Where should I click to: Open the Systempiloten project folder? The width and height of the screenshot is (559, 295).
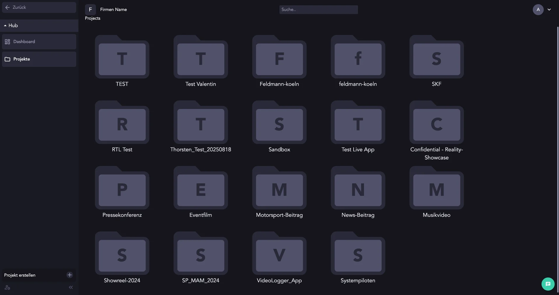(358, 253)
